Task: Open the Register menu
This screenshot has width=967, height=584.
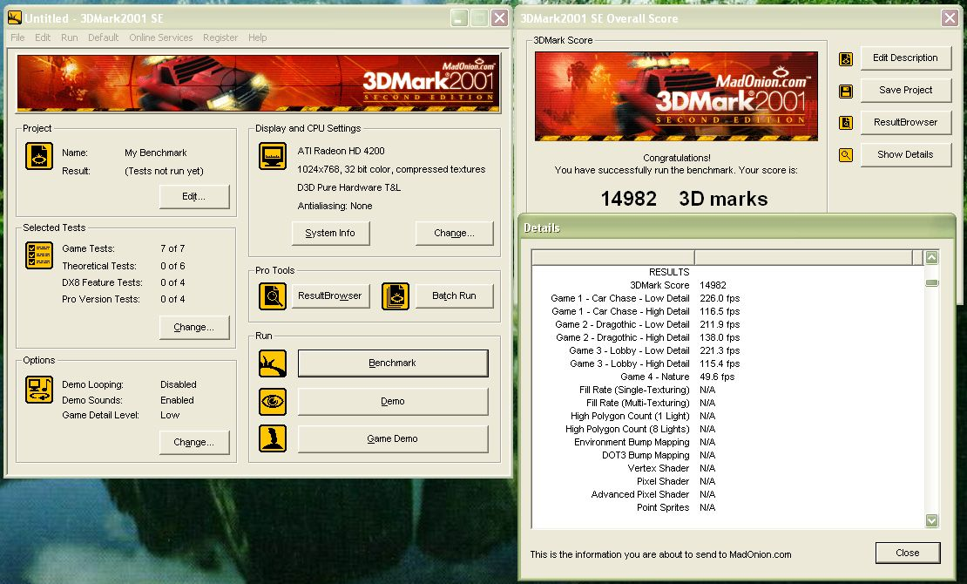Action: (220, 37)
